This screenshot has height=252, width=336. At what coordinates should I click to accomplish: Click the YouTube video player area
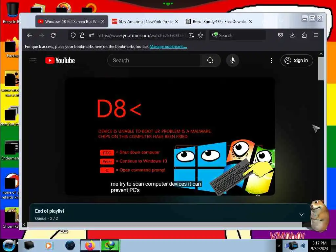point(170,136)
